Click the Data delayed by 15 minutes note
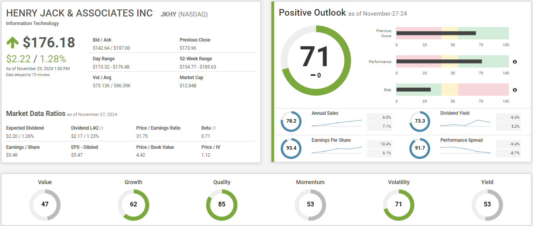 28,75
